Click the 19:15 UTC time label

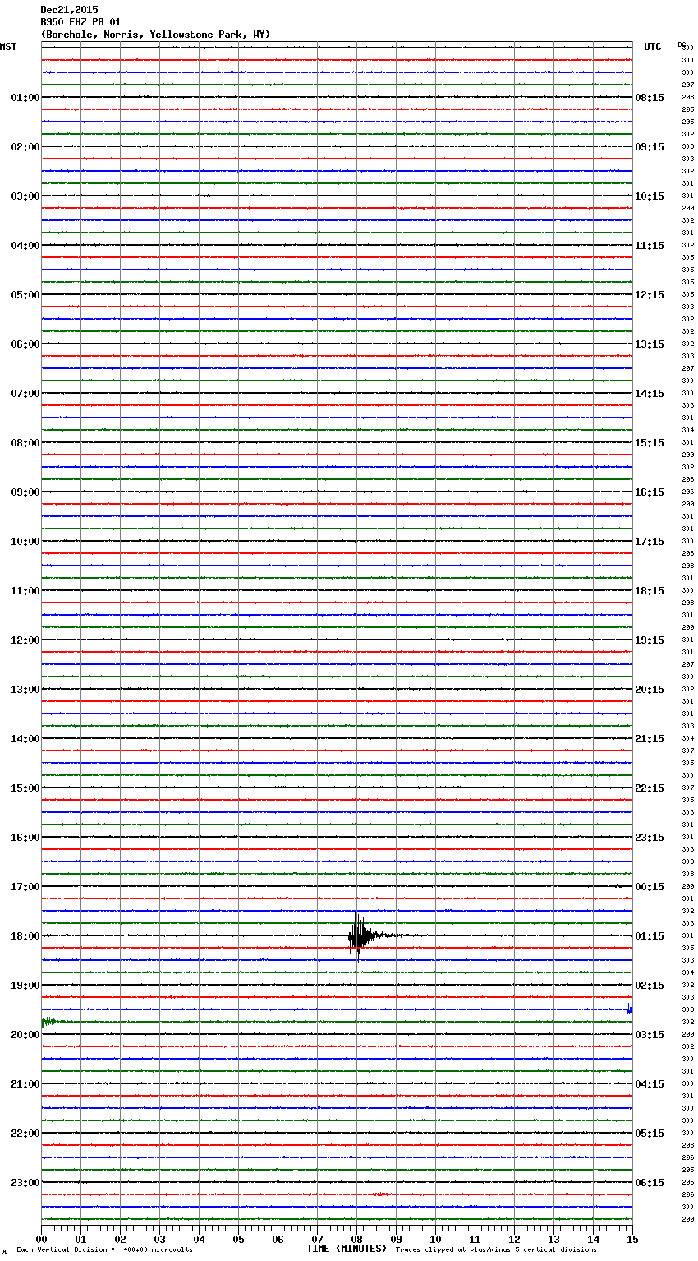(x=650, y=640)
